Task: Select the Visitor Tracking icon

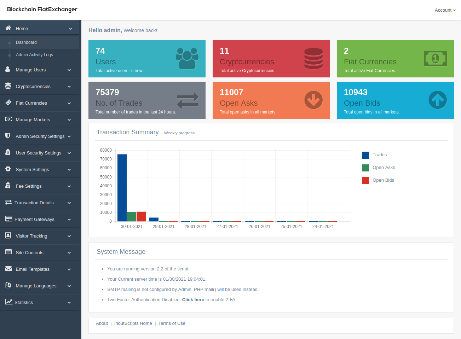Action: tap(8, 236)
